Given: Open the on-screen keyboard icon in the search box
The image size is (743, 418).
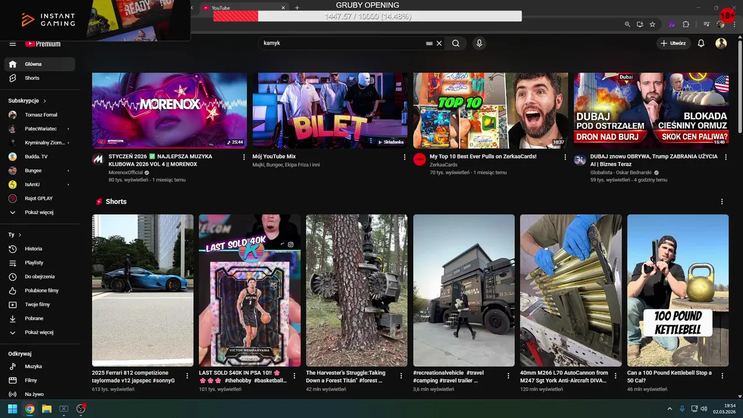Looking at the screenshot, I should point(430,43).
